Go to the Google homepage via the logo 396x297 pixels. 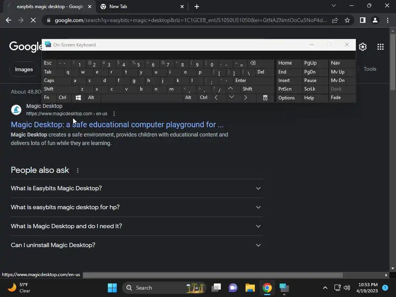(x=25, y=47)
